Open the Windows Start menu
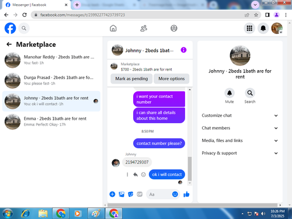This screenshot has width=292, height=219. 8,214
